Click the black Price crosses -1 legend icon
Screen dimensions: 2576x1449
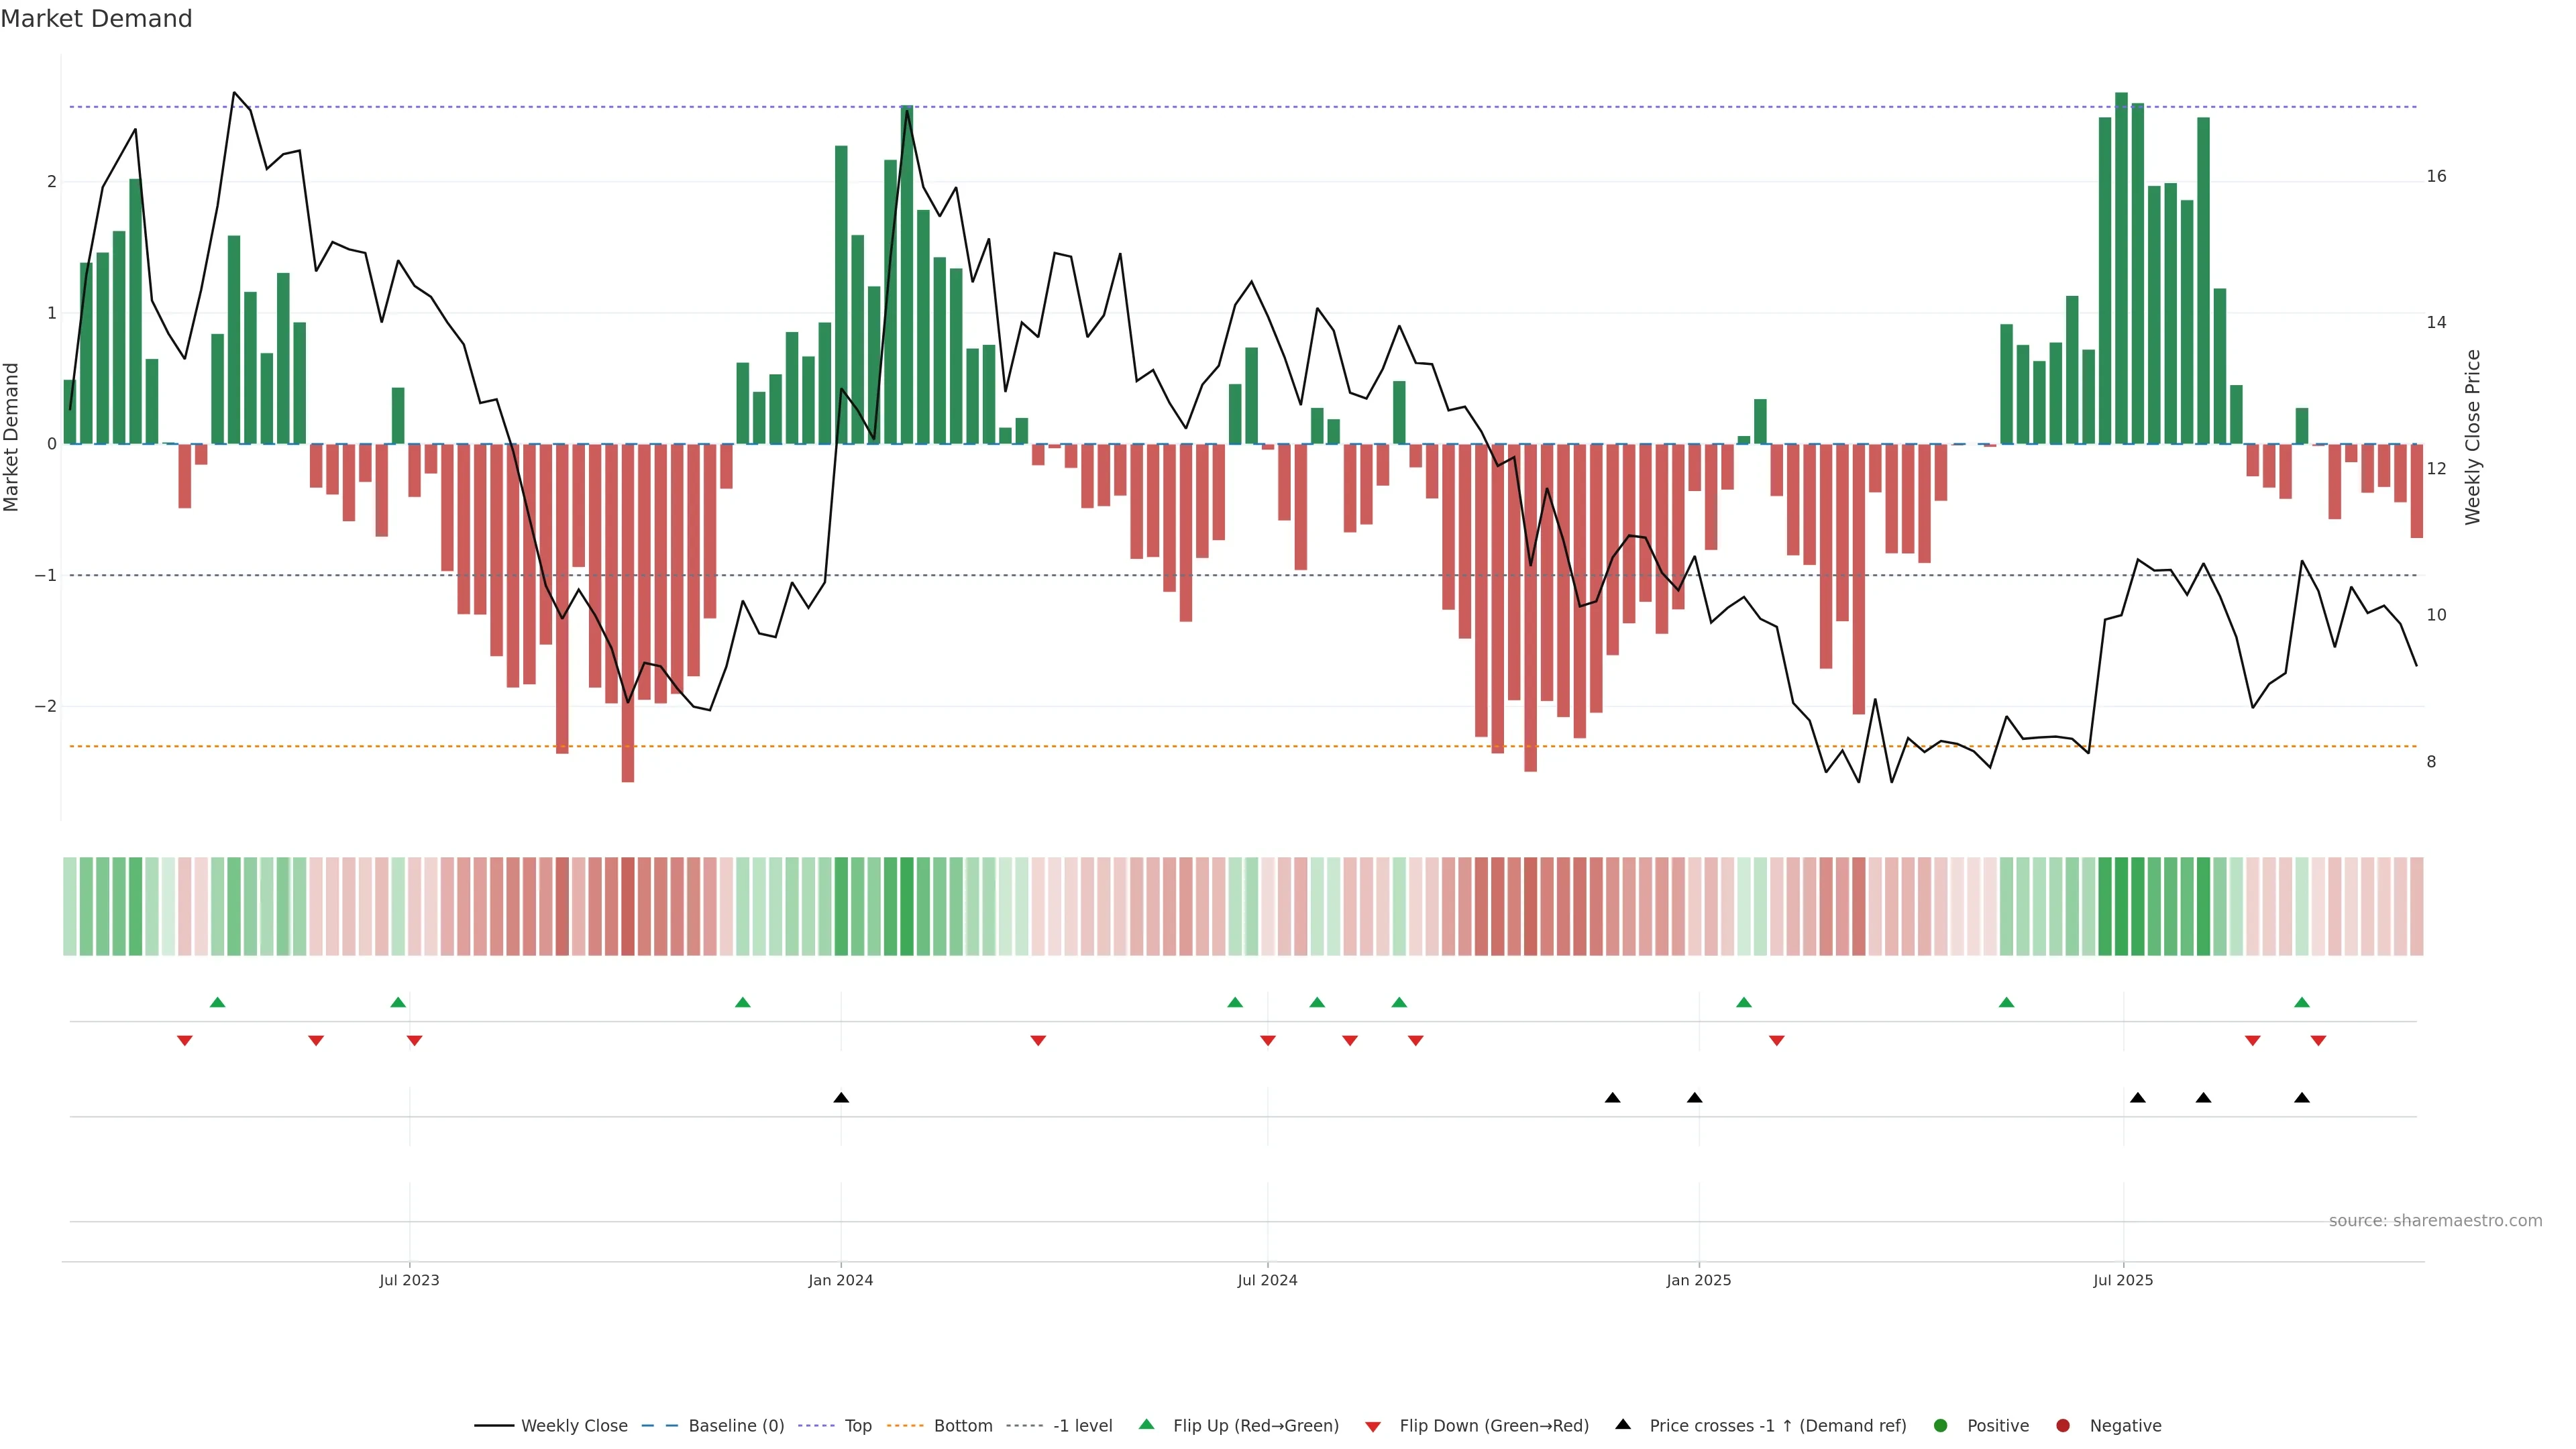[x=1623, y=1424]
